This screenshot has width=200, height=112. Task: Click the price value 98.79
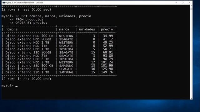pos(108,59)
